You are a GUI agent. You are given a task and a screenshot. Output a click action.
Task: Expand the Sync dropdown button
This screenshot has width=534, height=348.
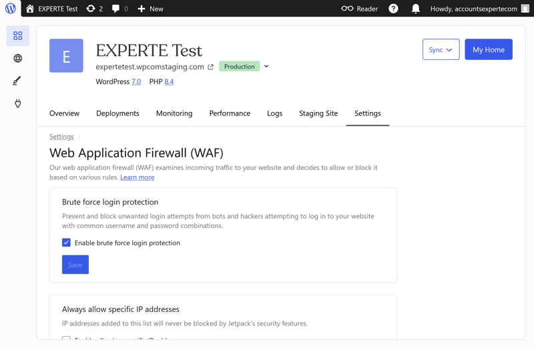(441, 49)
